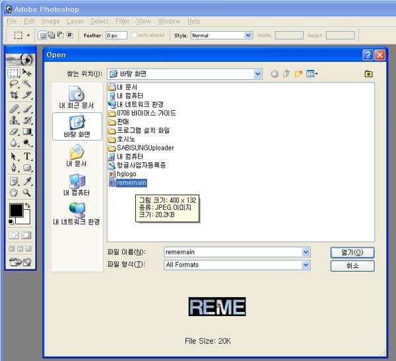Choose Subtract from Selection mode

pyautogui.click(x=60, y=35)
